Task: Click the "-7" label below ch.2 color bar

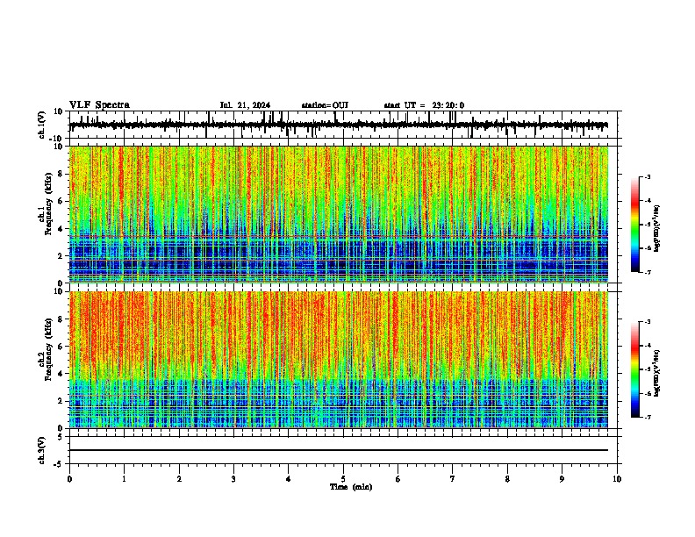Action: tap(647, 417)
